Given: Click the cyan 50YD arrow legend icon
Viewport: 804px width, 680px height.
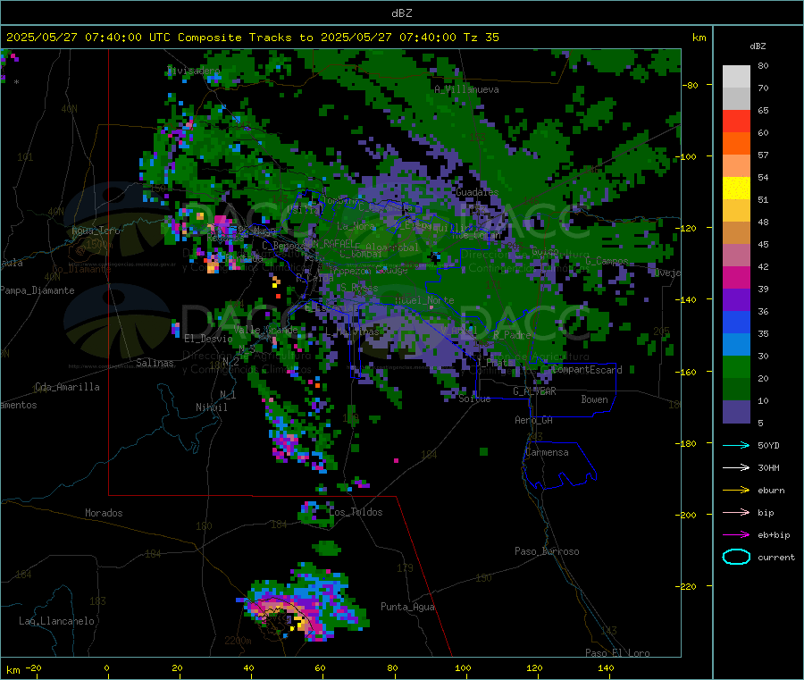Looking at the screenshot, I should [x=736, y=445].
